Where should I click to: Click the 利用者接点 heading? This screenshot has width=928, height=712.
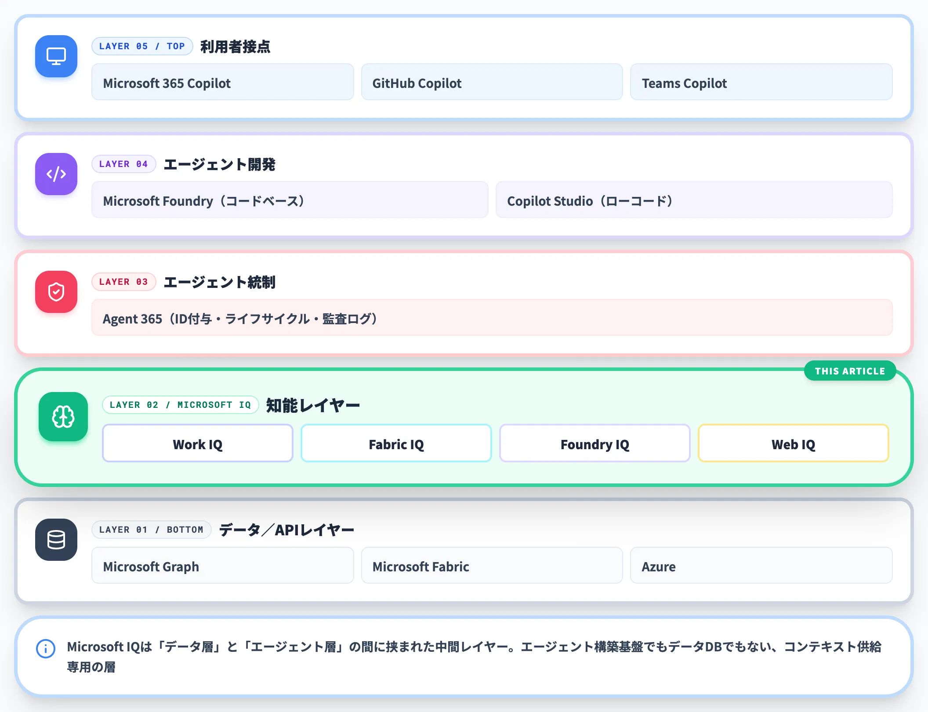pos(235,47)
